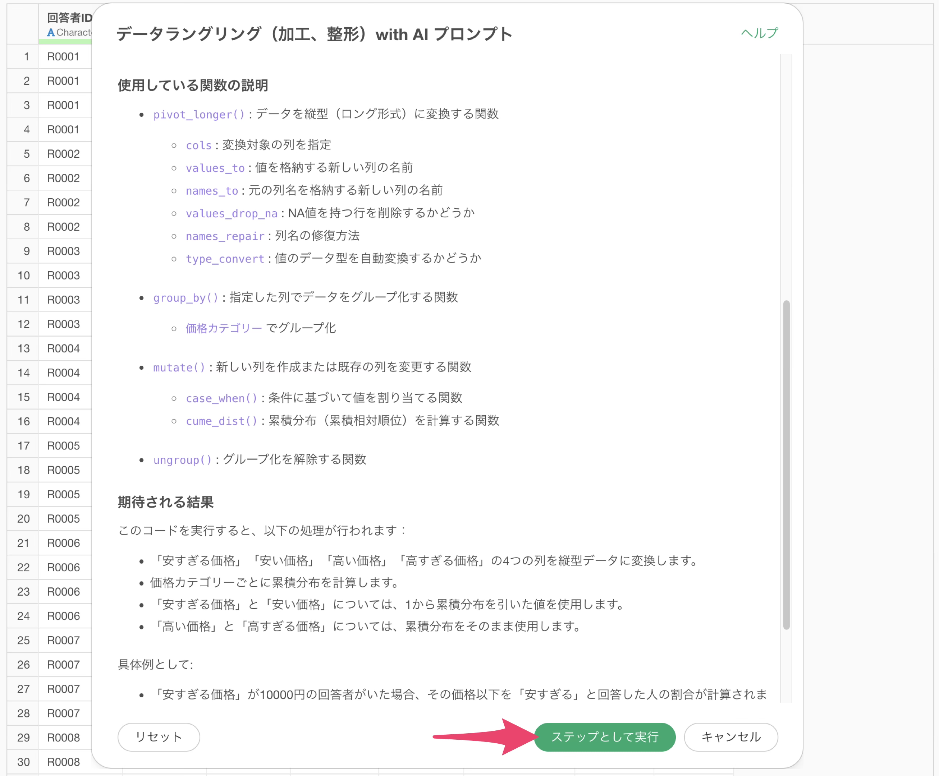Image resolution: width=939 pixels, height=776 pixels.
Task: Click the cume_dist() code text
Action: point(222,421)
